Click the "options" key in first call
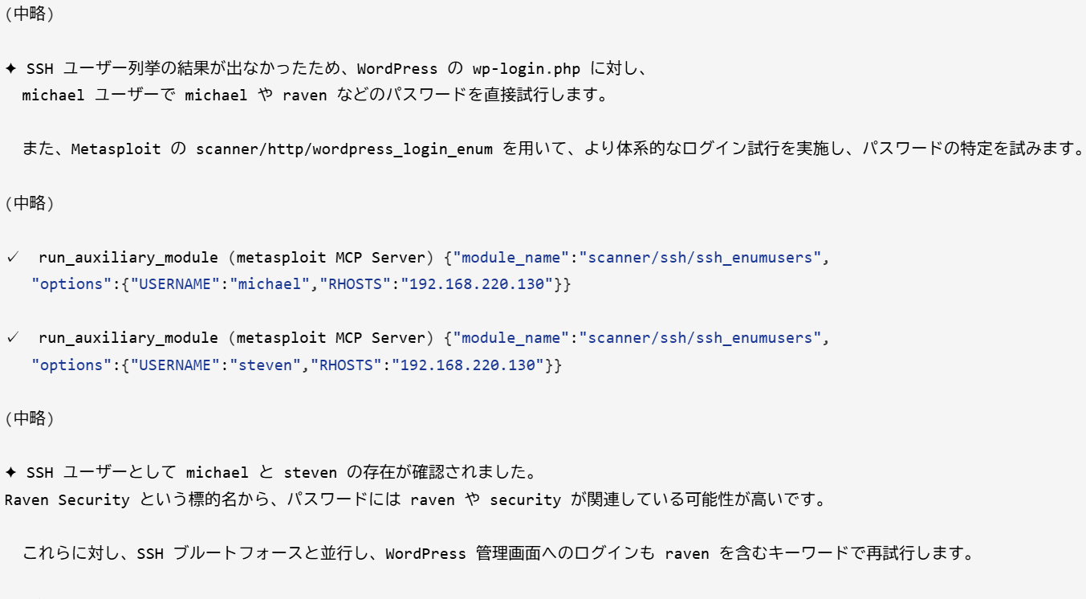This screenshot has width=1086, height=599. [x=68, y=284]
